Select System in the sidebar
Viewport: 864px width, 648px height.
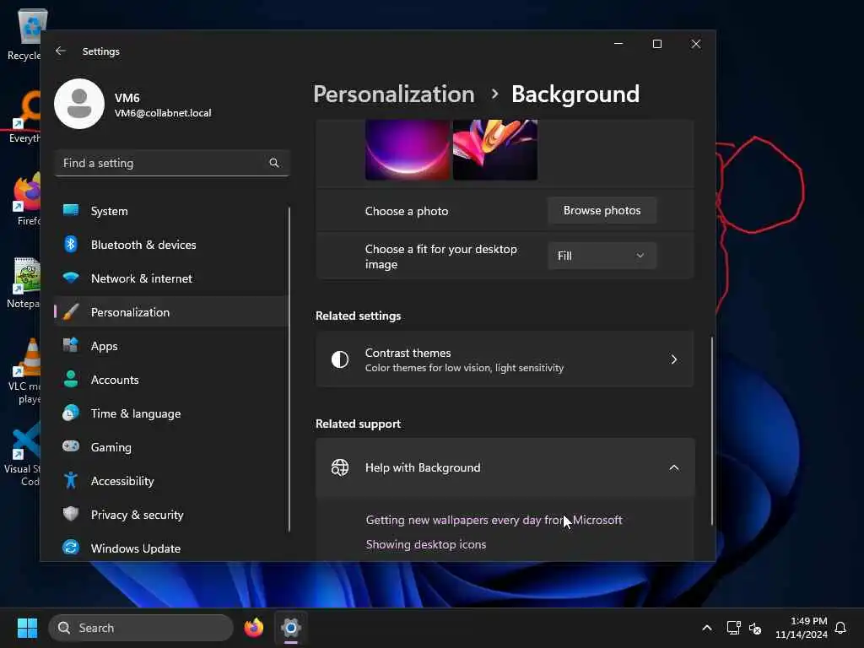[171, 210]
